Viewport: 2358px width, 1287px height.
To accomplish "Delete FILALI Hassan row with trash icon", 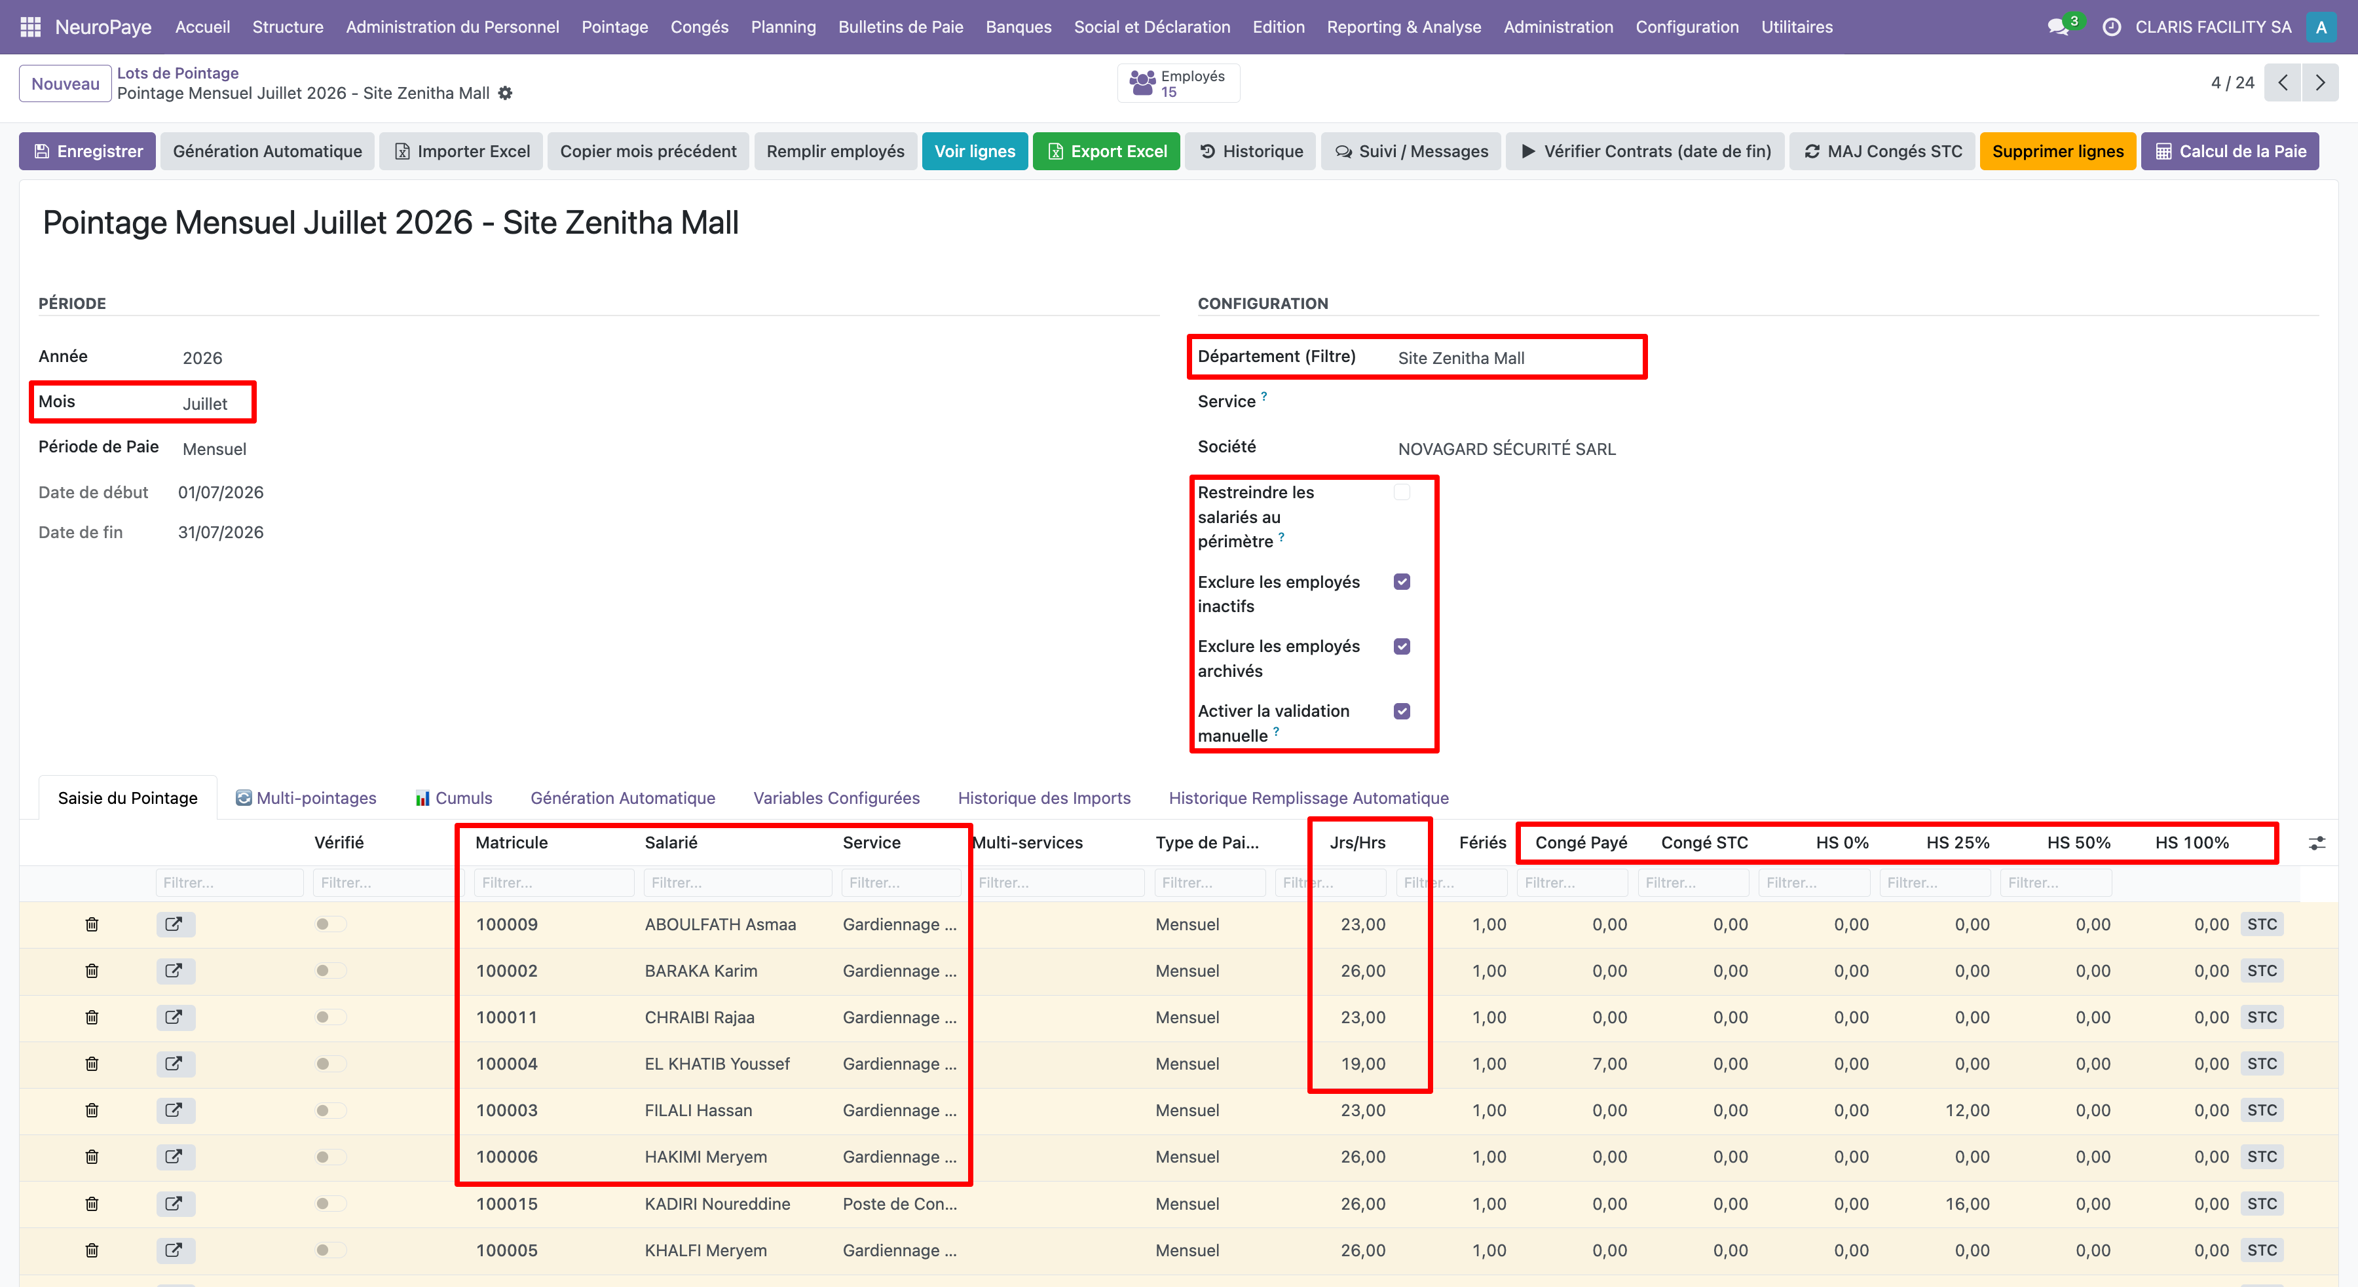I will pyautogui.click(x=92, y=1110).
